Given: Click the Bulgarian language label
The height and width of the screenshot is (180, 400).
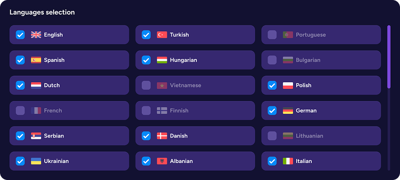Looking at the screenshot, I should [308, 60].
